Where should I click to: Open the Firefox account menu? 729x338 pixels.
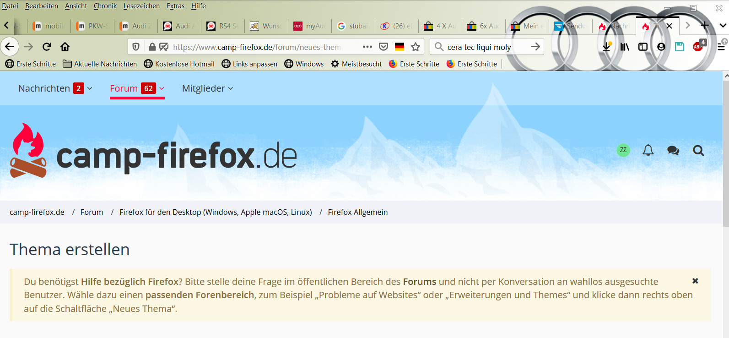[x=661, y=47]
